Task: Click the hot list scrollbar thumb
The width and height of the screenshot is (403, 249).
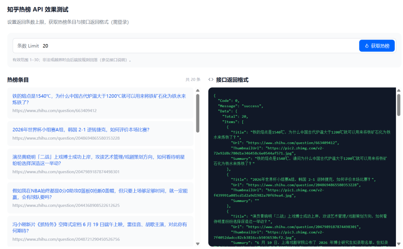Action: pos(198,113)
